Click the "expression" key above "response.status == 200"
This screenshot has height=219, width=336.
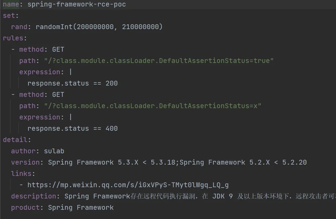tap(40, 72)
